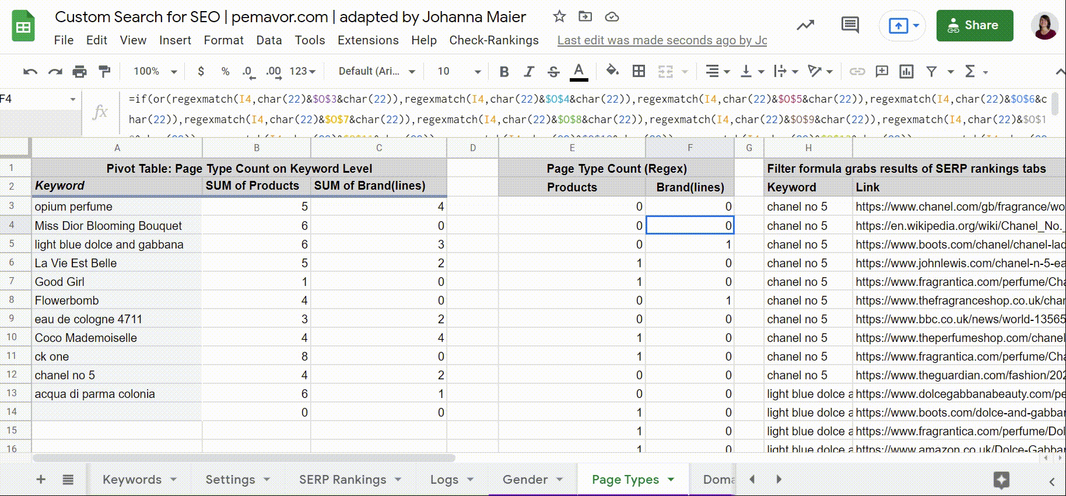Insert a comment from toolbar
1066x496 pixels.
[882, 71]
